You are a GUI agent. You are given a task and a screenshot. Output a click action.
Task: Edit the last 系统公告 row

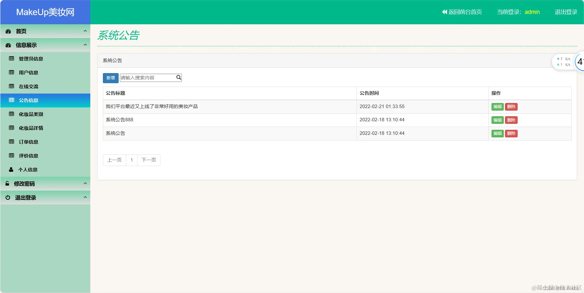(x=497, y=134)
